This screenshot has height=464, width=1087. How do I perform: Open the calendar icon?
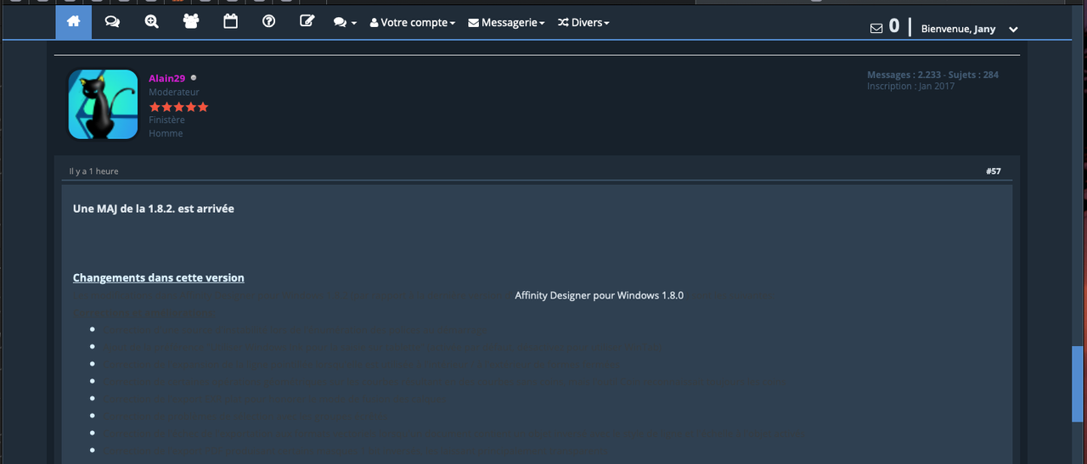pos(230,22)
